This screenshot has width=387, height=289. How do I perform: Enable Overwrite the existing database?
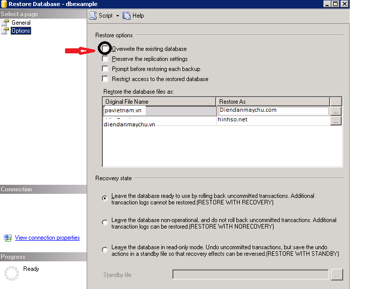coord(105,48)
